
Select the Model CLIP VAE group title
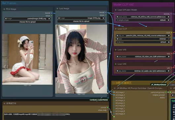[124, 5]
